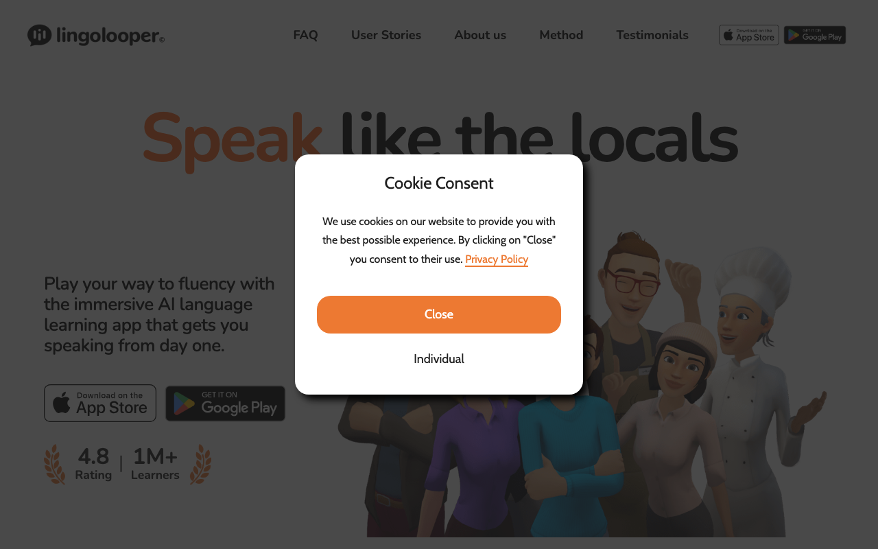Click the large Download on the App Store badge

coord(100,403)
